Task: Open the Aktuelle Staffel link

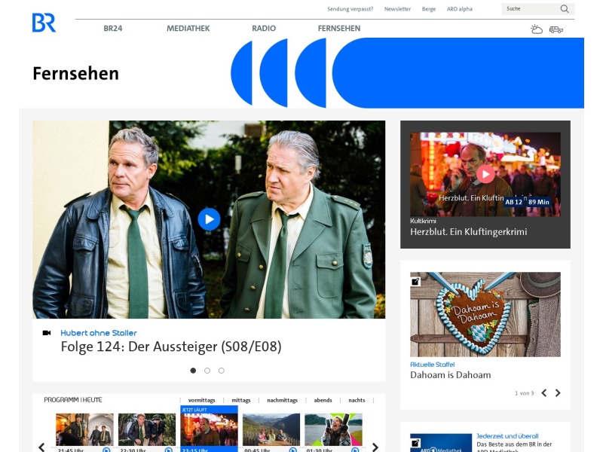Action: point(432,365)
